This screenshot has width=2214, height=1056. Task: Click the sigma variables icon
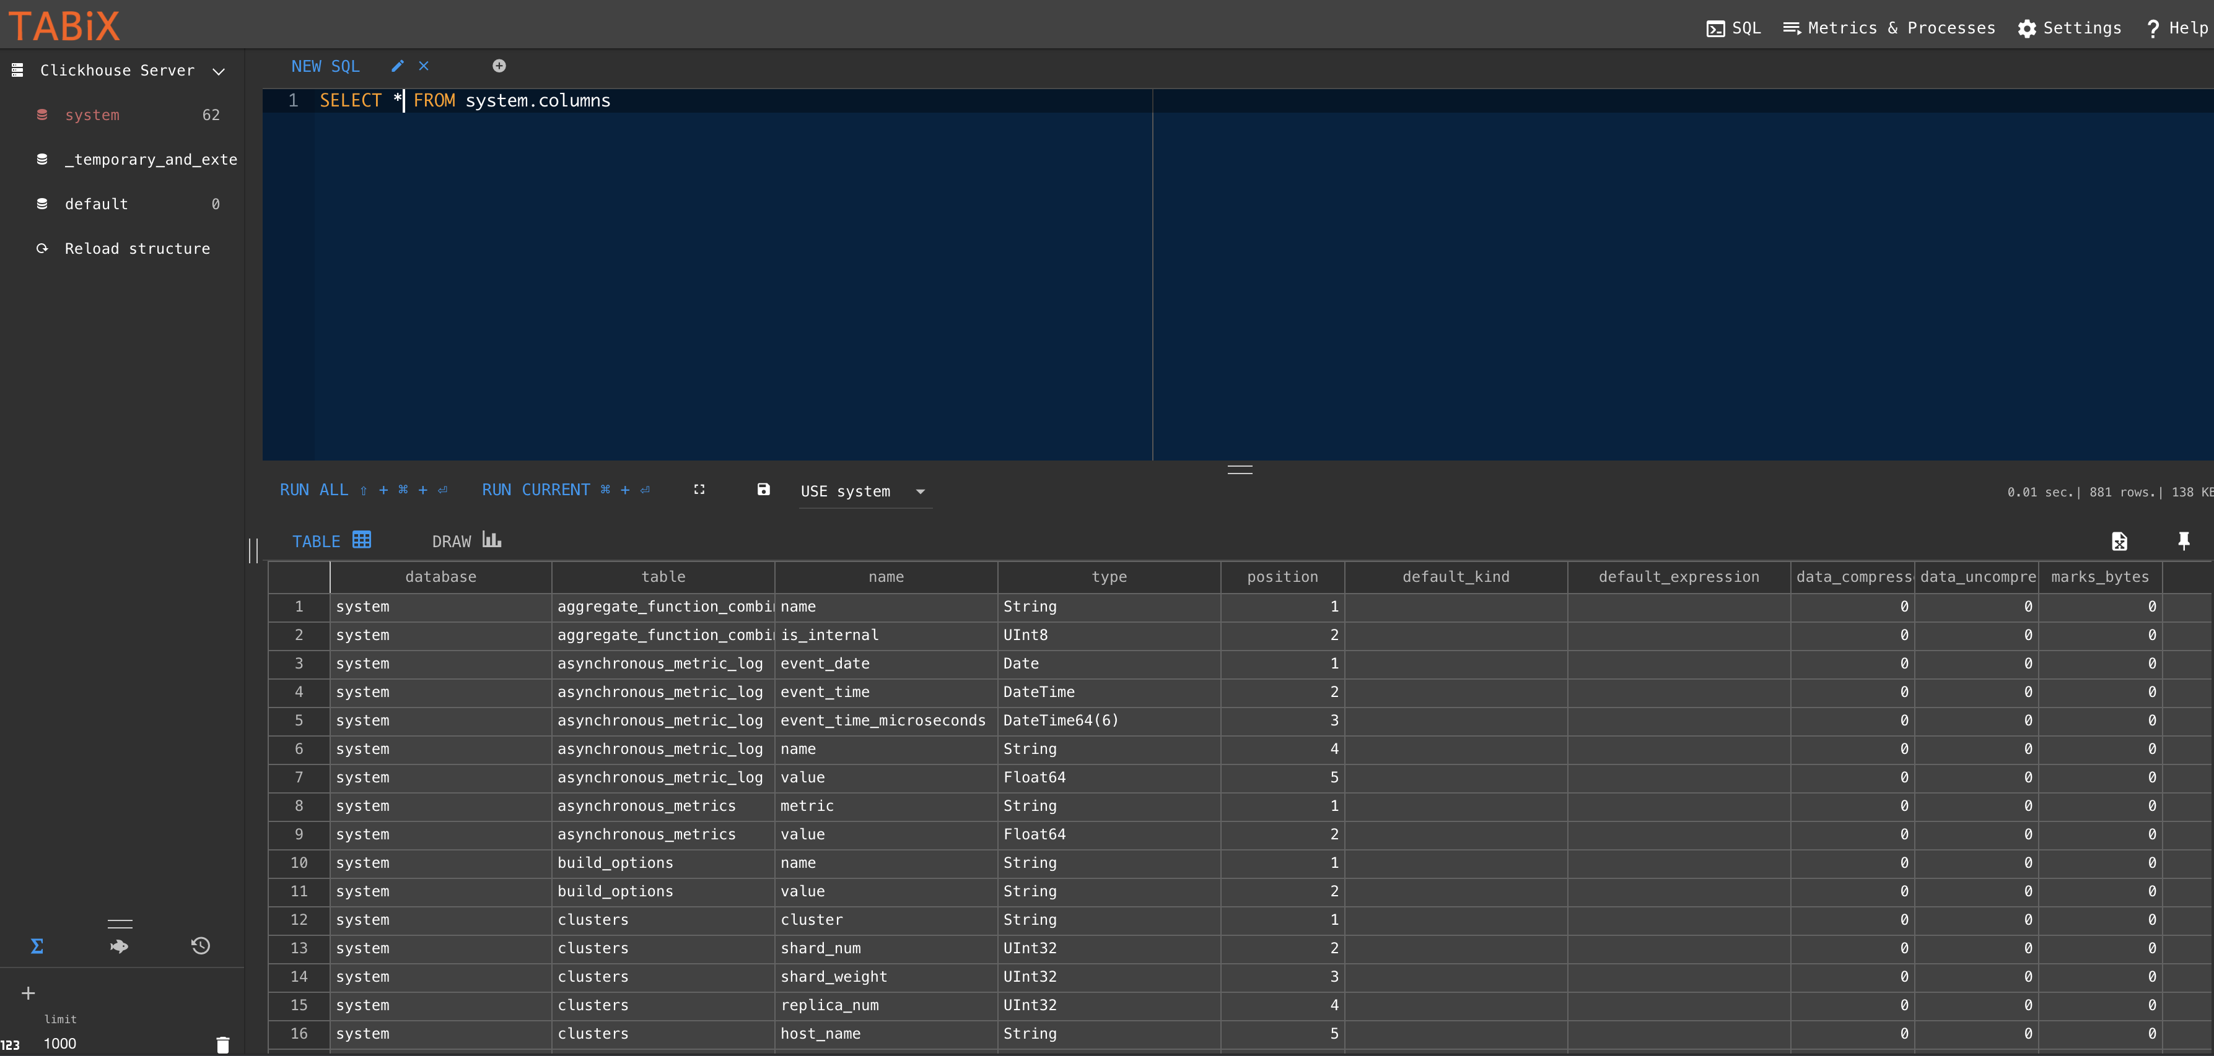pyautogui.click(x=37, y=945)
